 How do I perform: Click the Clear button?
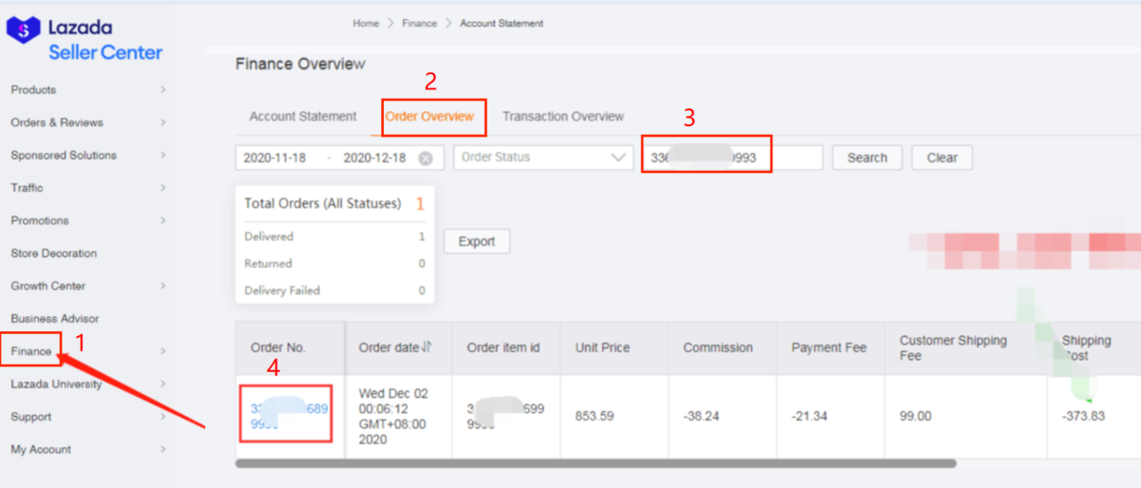pos(942,158)
